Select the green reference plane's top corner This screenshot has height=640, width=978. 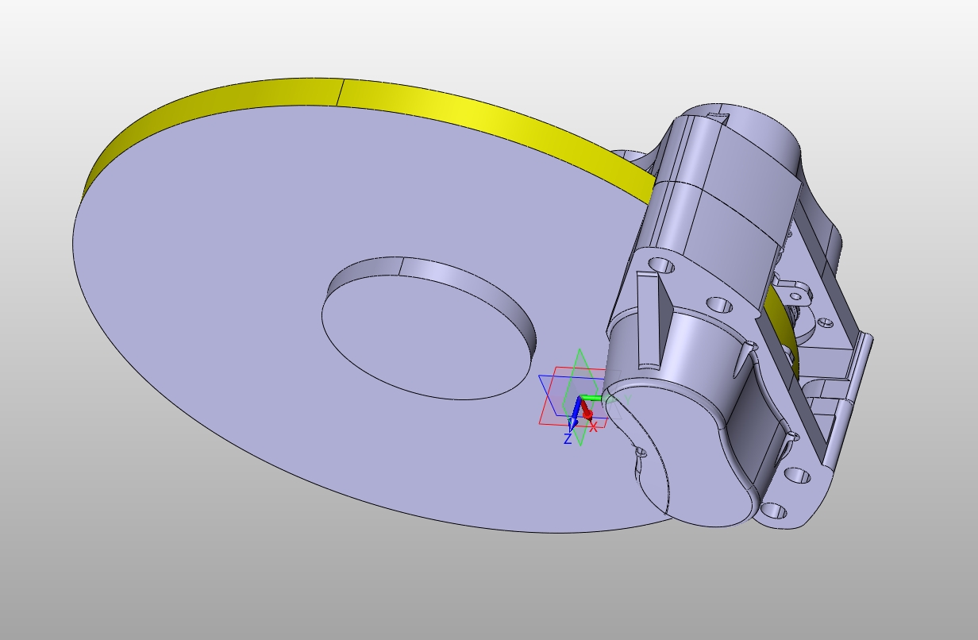coord(580,350)
